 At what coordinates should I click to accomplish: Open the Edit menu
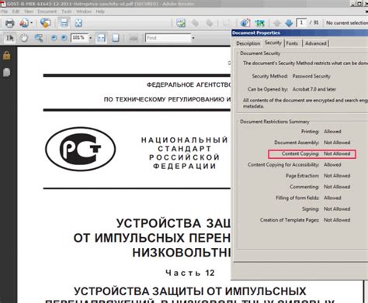[x=16, y=12]
